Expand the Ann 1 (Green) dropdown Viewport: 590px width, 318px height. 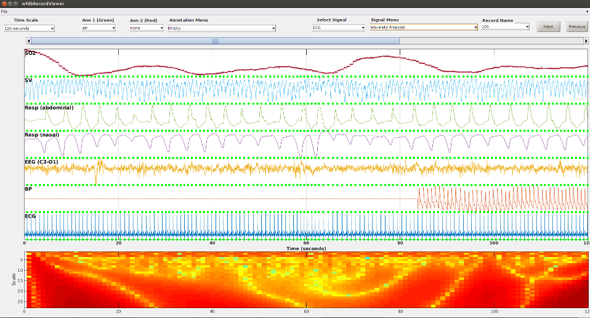click(99, 28)
